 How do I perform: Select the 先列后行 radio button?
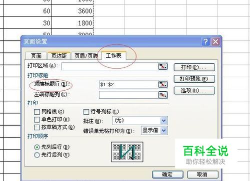tap(37, 147)
